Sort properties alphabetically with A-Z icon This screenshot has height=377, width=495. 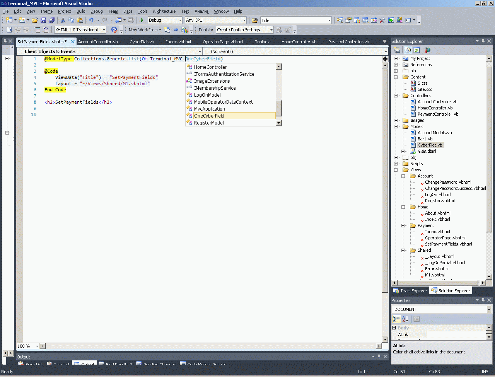click(x=405, y=319)
